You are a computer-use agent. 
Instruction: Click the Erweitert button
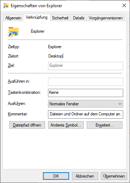105,125
